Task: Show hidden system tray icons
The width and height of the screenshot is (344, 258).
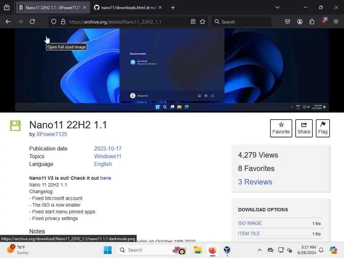Action: (260, 250)
